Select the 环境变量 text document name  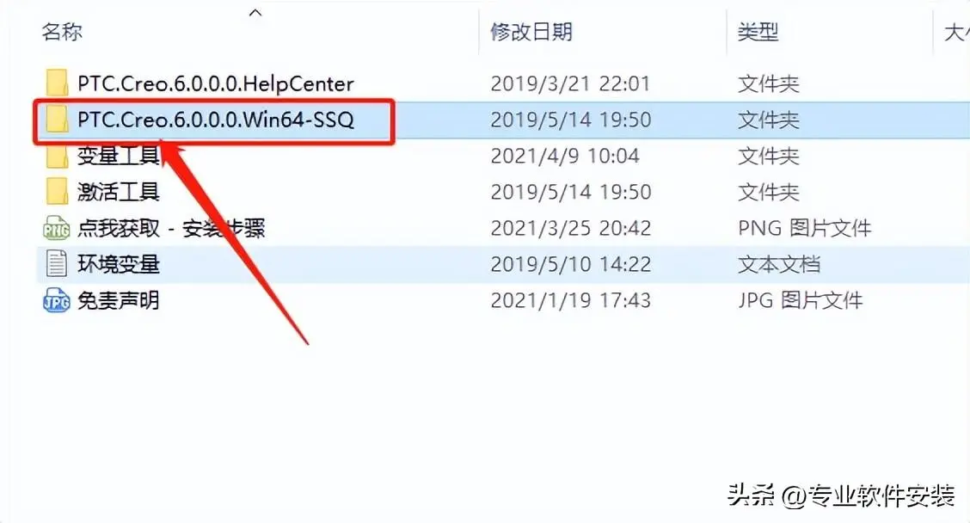pyautogui.click(x=119, y=264)
